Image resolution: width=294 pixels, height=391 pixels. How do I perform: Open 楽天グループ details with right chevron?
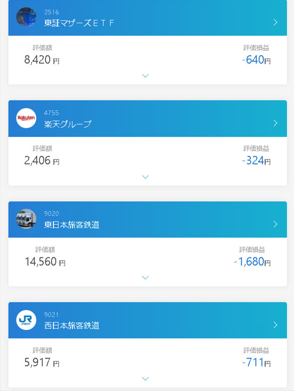tap(275, 123)
